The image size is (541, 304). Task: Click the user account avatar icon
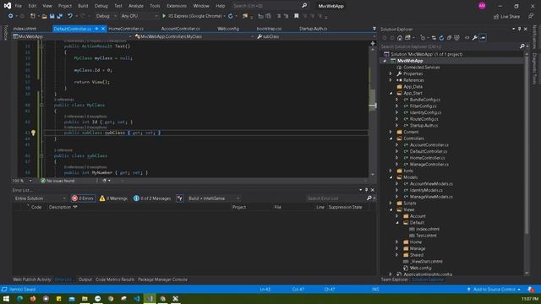click(x=482, y=6)
